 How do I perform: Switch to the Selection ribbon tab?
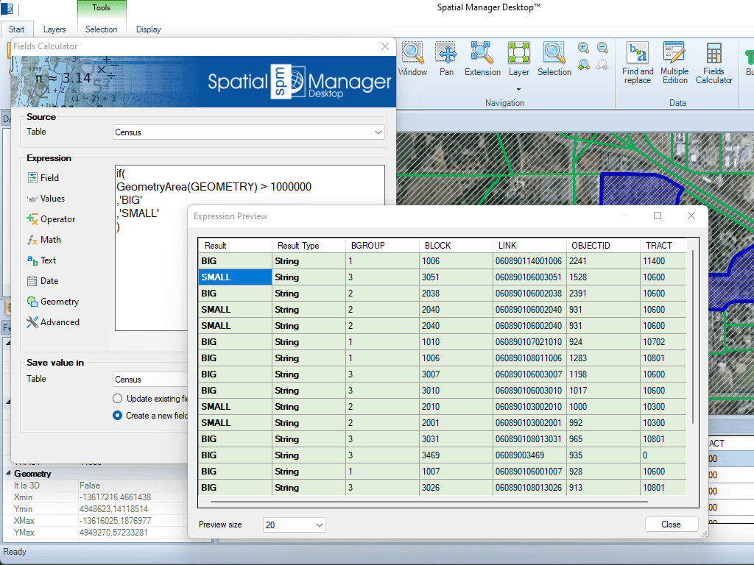pyautogui.click(x=102, y=29)
